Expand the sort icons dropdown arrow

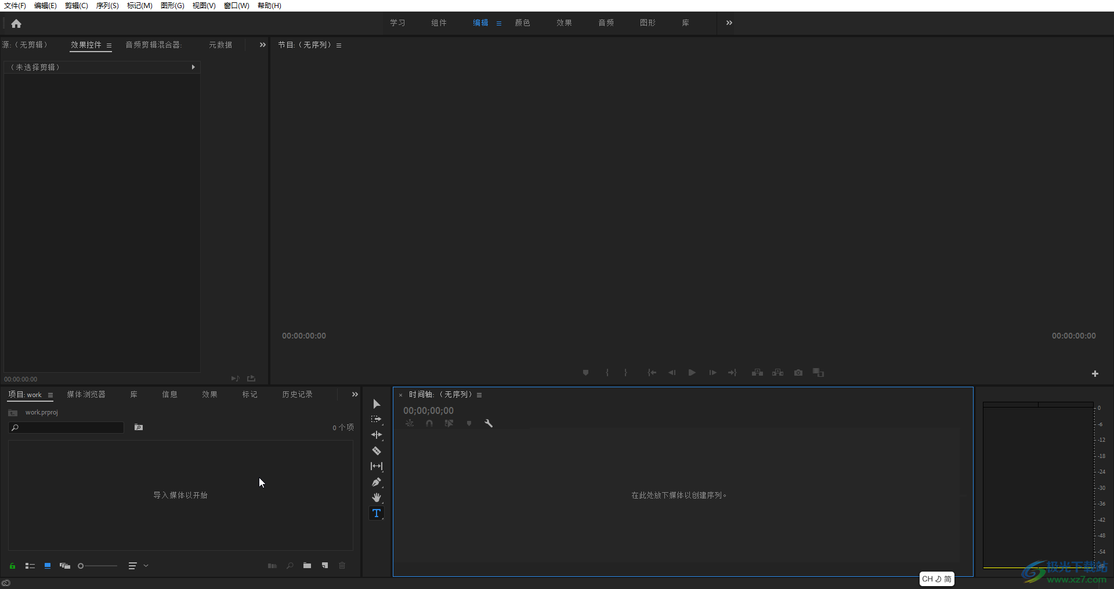(x=146, y=566)
